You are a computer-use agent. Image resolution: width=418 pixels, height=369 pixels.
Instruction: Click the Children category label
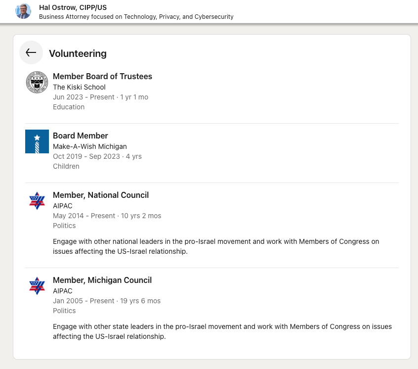click(66, 166)
